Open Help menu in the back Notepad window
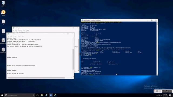 (x=28, y=30)
